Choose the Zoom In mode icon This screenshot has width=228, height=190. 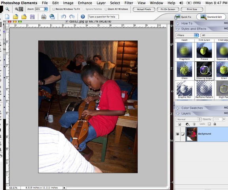point(17,9)
